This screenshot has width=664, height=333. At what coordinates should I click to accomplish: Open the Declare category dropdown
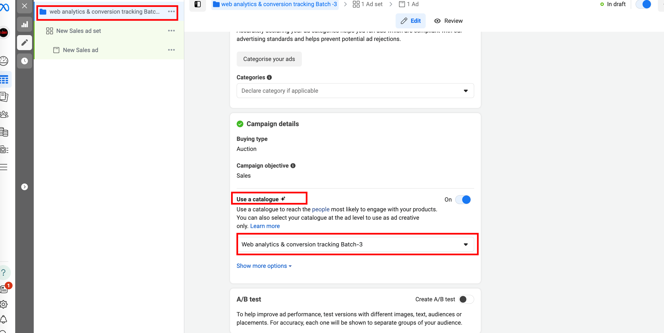(x=355, y=91)
